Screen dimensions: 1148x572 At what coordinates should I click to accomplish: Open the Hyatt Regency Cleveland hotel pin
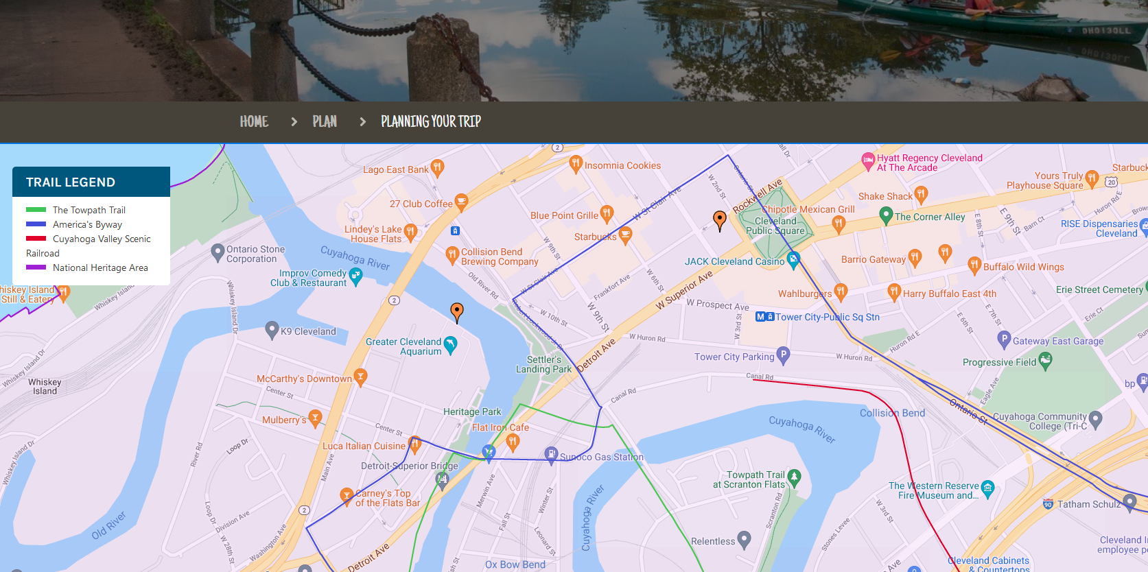tap(867, 160)
